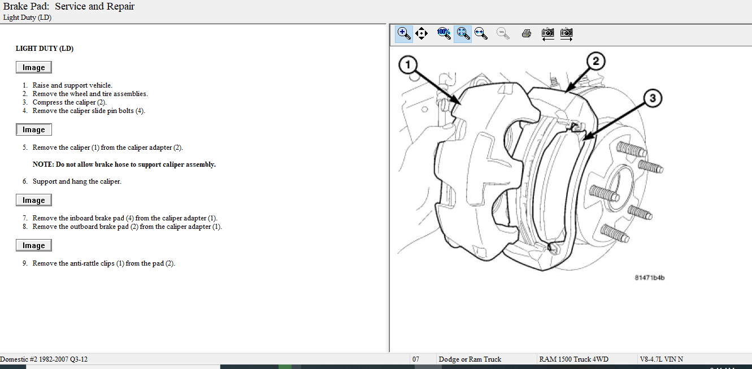Click step 'Compress the caliper (2).'
Screen dimensions: 752x369
pos(69,102)
